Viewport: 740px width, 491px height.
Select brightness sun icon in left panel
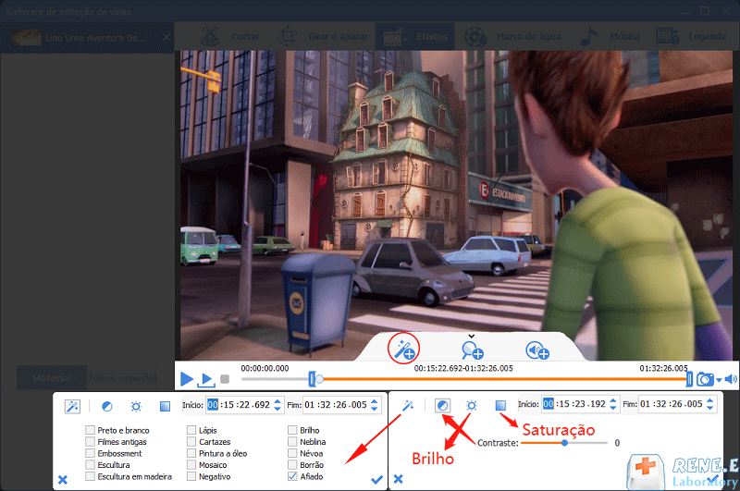136,406
